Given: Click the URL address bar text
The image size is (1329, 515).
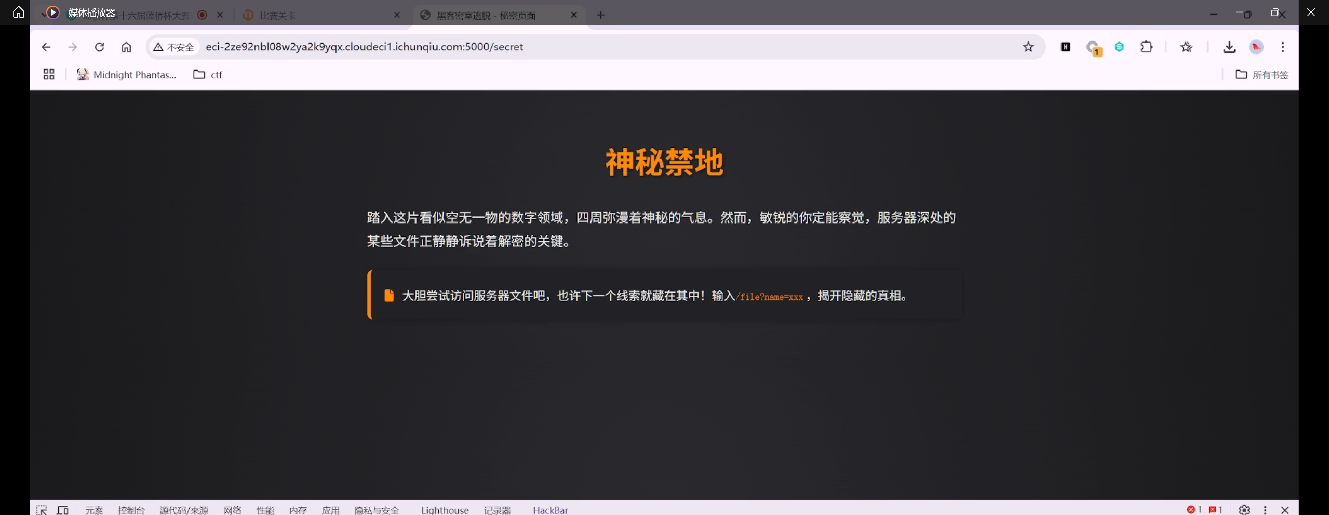Looking at the screenshot, I should point(364,47).
